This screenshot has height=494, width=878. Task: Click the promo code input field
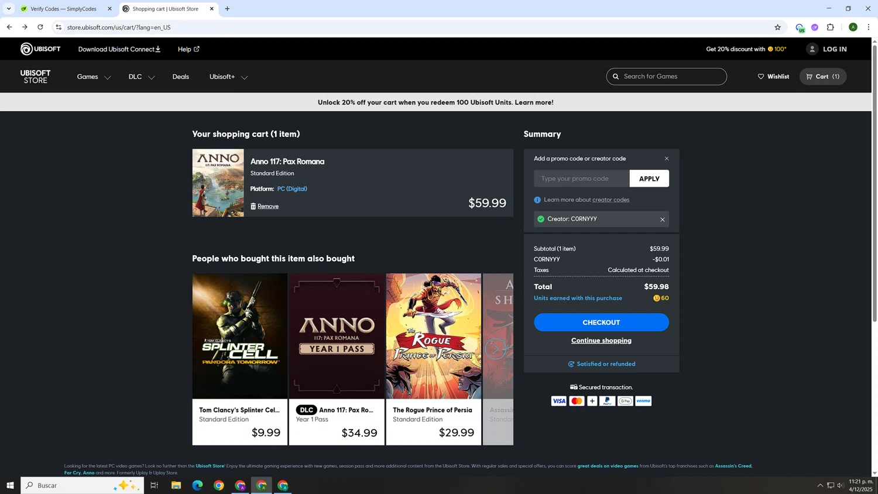tap(582, 179)
